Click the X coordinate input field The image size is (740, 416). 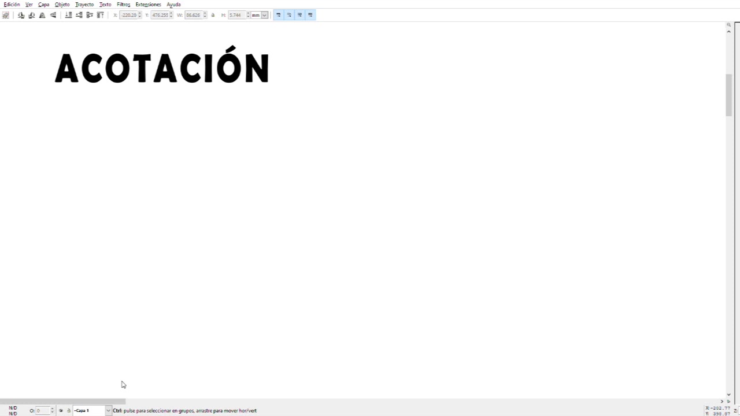click(128, 15)
